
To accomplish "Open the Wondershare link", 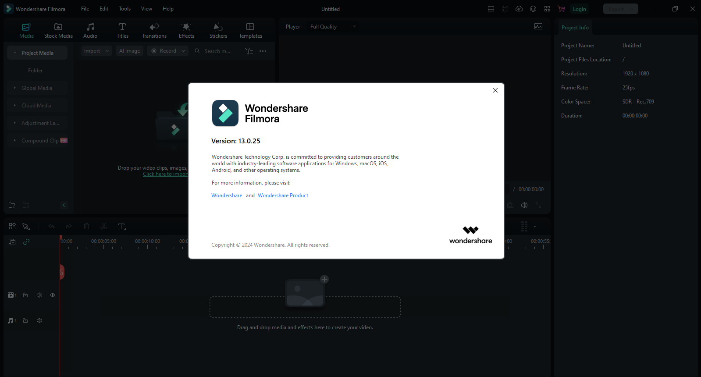I will pyautogui.click(x=227, y=196).
